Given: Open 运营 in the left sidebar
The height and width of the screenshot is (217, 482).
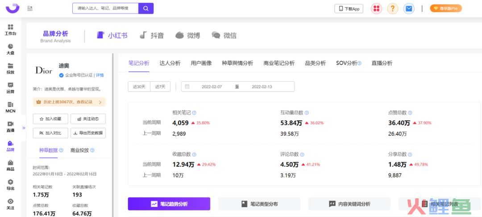Looking at the screenshot, I should (x=10, y=88).
